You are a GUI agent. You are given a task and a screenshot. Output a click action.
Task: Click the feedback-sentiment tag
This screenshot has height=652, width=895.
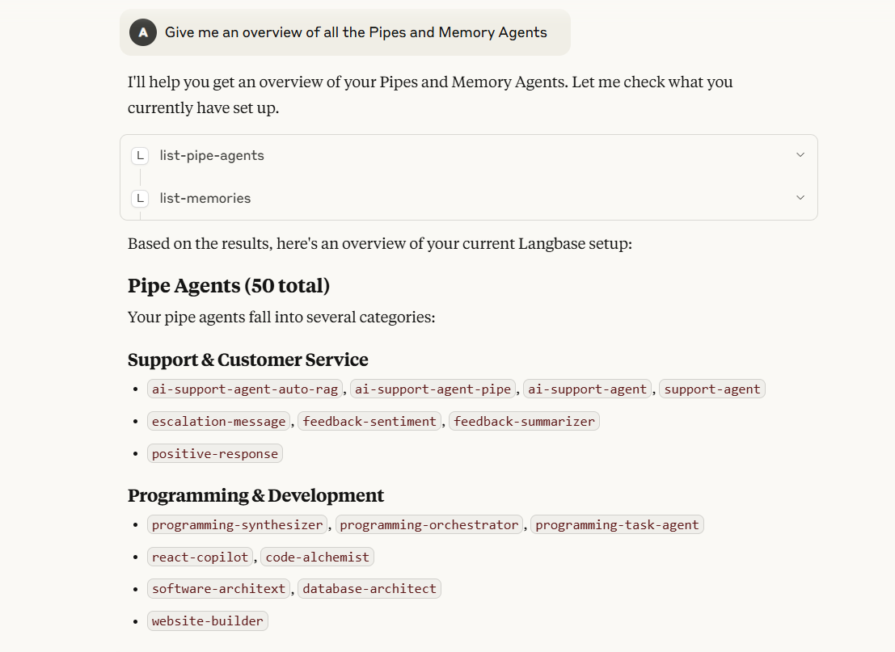point(369,420)
